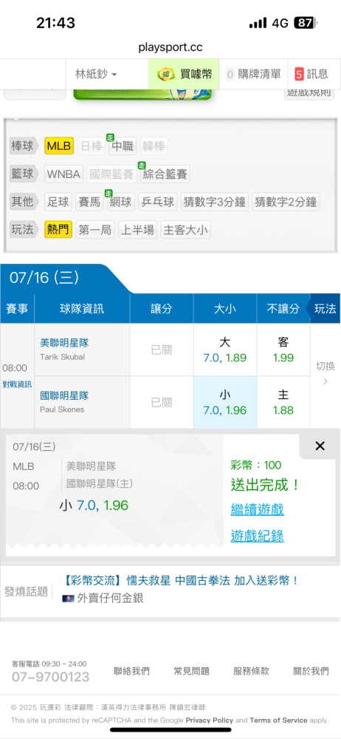Tap the 買噱幣 coin icon
The height and width of the screenshot is (739, 341).
[165, 74]
